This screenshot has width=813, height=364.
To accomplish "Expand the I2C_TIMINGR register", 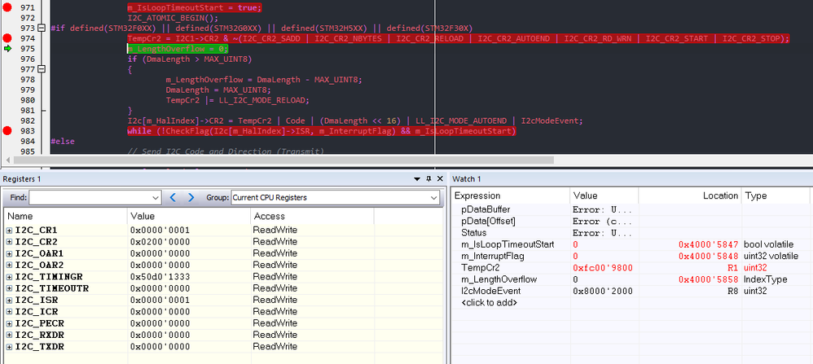I will [9, 276].
